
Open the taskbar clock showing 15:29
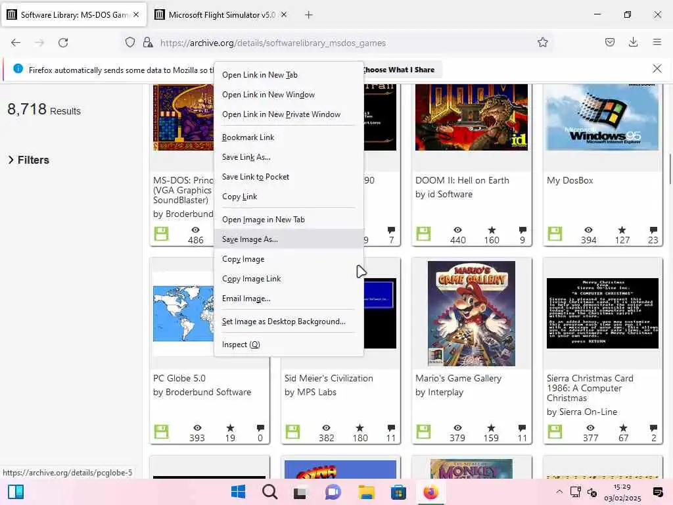[622, 492]
